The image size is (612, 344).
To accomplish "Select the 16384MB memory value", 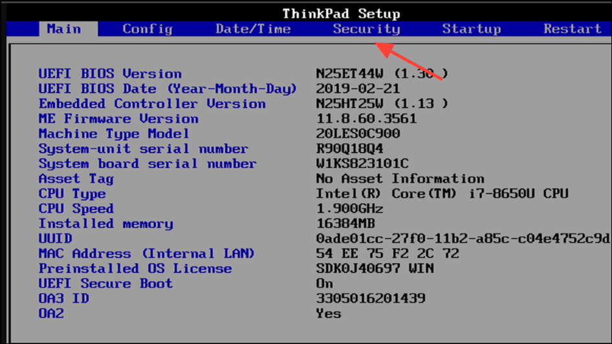I will coord(345,224).
